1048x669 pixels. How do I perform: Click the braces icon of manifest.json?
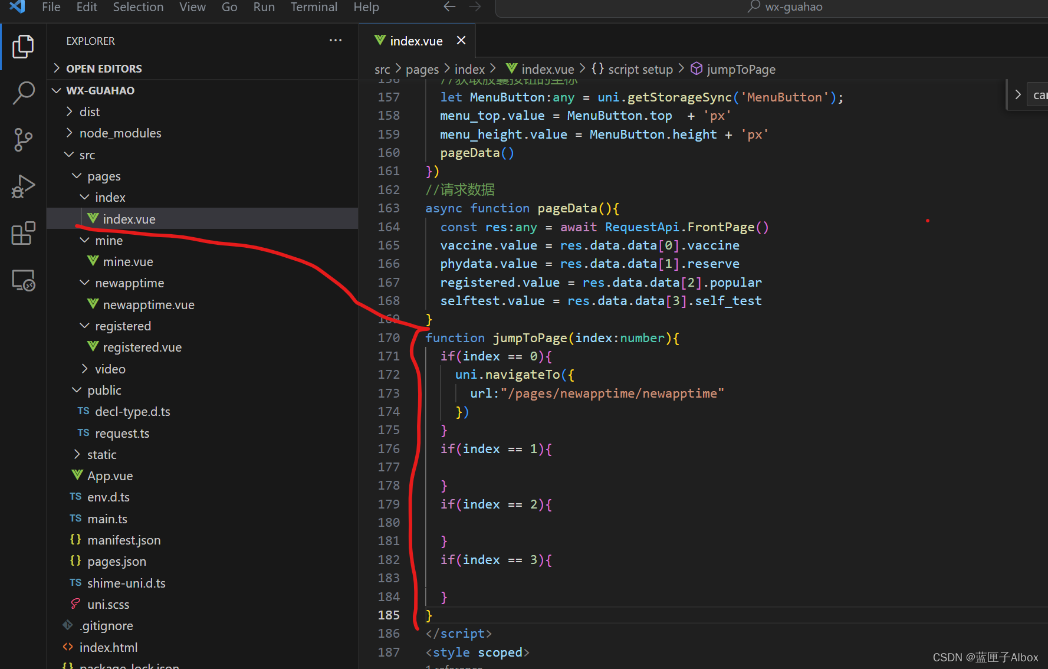click(x=75, y=539)
